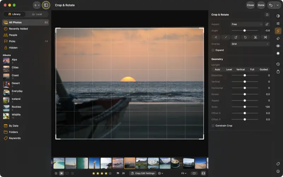Toggle the eye preview icon
The width and height of the screenshot is (283, 177).
[x=278, y=46]
